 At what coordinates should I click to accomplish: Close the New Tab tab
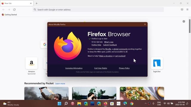[31, 3]
